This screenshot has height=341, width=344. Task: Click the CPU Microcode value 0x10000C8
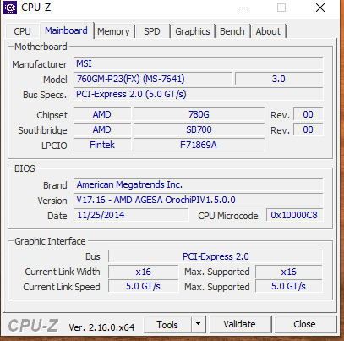click(x=294, y=215)
